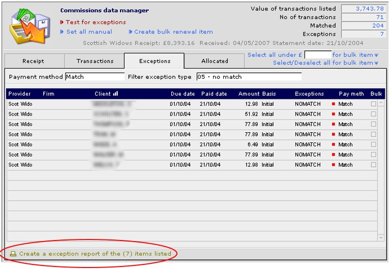Viewport: 389px width, 269px height.
Task: Click the Paid date column header
Action: (214, 94)
